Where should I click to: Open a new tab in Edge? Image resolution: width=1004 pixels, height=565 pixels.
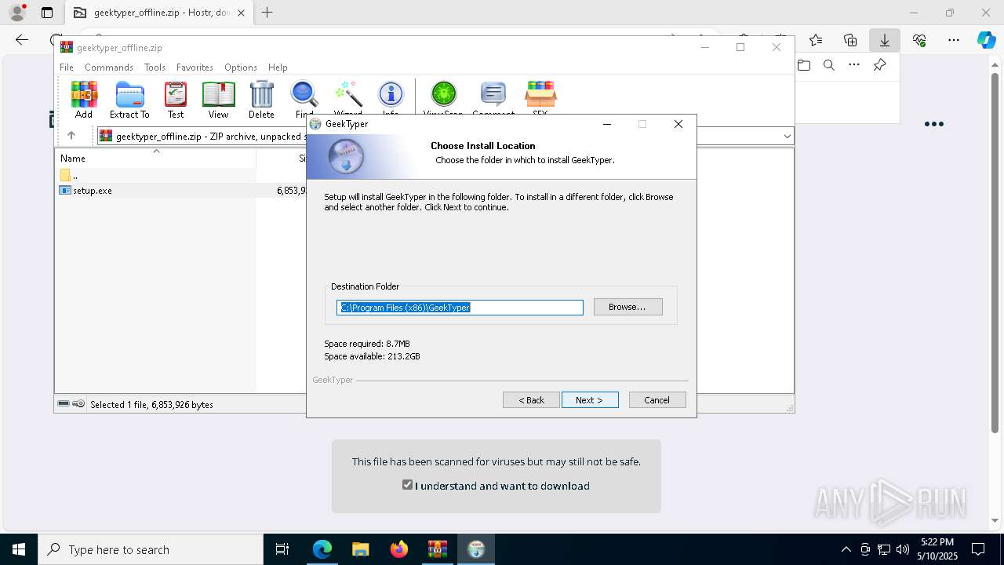[267, 13]
